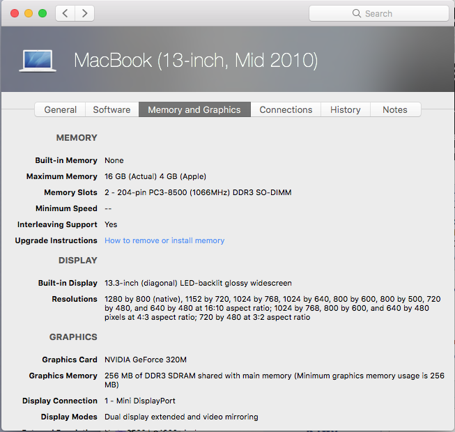
Task: Click the title 'MacBook (13-inch, Mid 2010)'
Action: tap(196, 61)
